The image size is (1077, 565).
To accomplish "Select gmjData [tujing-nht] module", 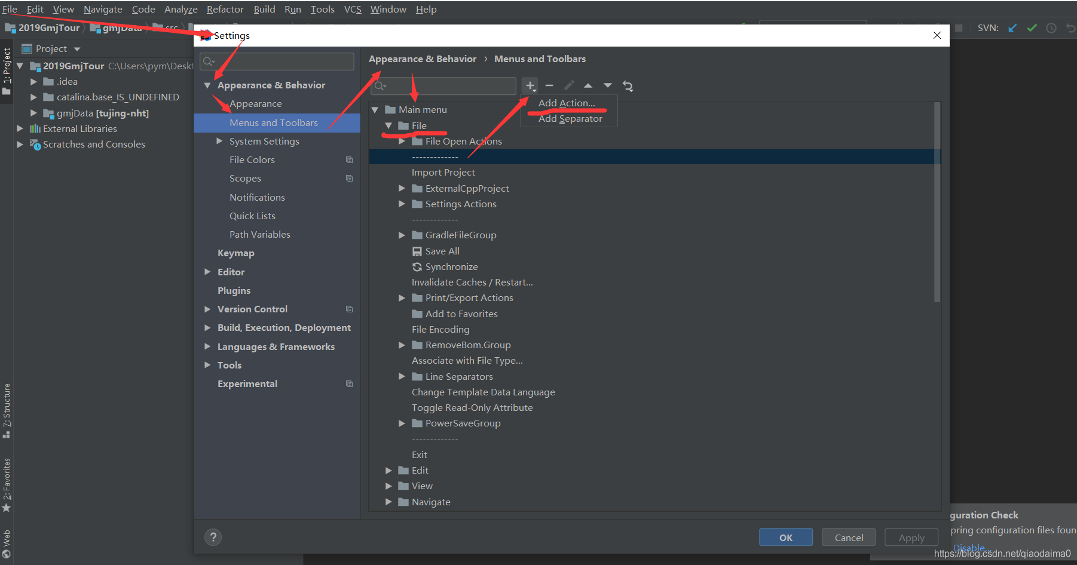I will [x=103, y=113].
